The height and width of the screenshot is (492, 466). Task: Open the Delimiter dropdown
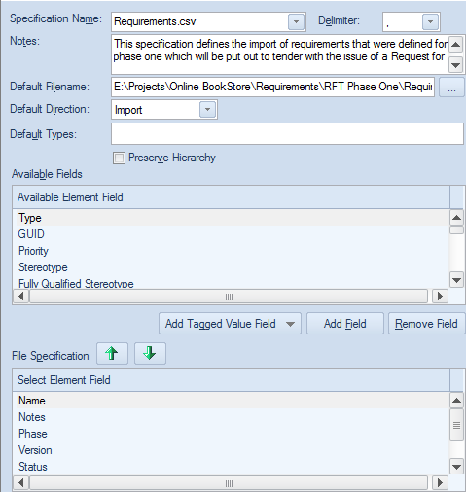(430, 21)
